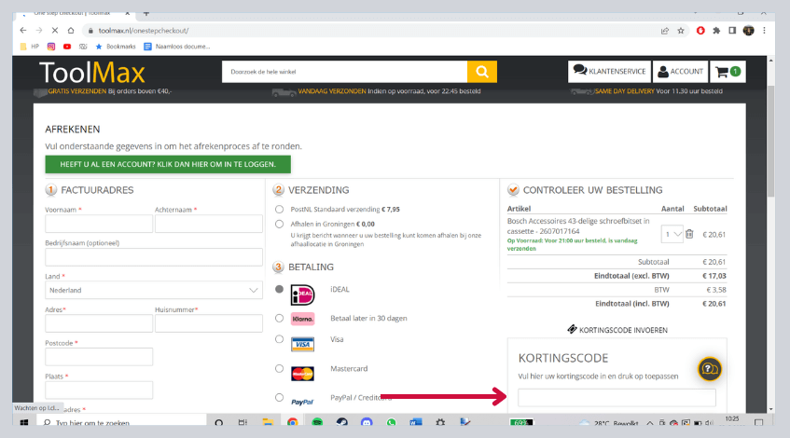790x438 pixels.
Task: Remove the Bosch item with the trash icon
Action: click(689, 234)
